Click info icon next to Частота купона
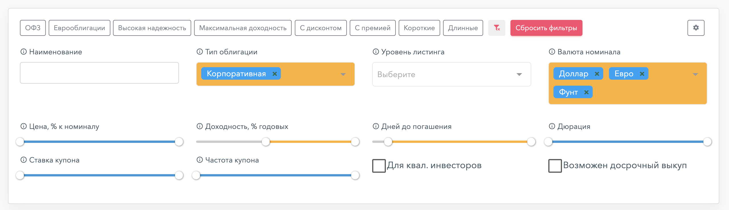The image size is (729, 210). coord(200,160)
